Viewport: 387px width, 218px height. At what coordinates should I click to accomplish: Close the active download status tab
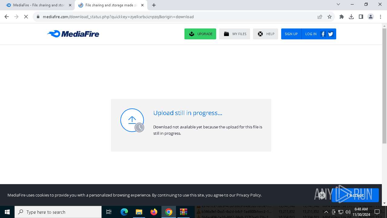142,5
